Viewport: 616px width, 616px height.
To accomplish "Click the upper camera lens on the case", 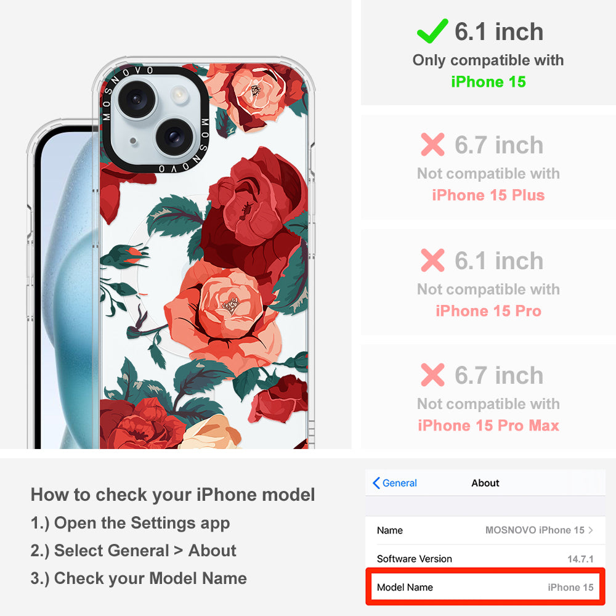I will [x=137, y=98].
